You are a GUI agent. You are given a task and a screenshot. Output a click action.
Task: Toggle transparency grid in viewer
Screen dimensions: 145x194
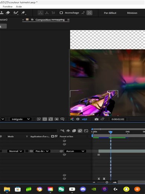(45, 119)
